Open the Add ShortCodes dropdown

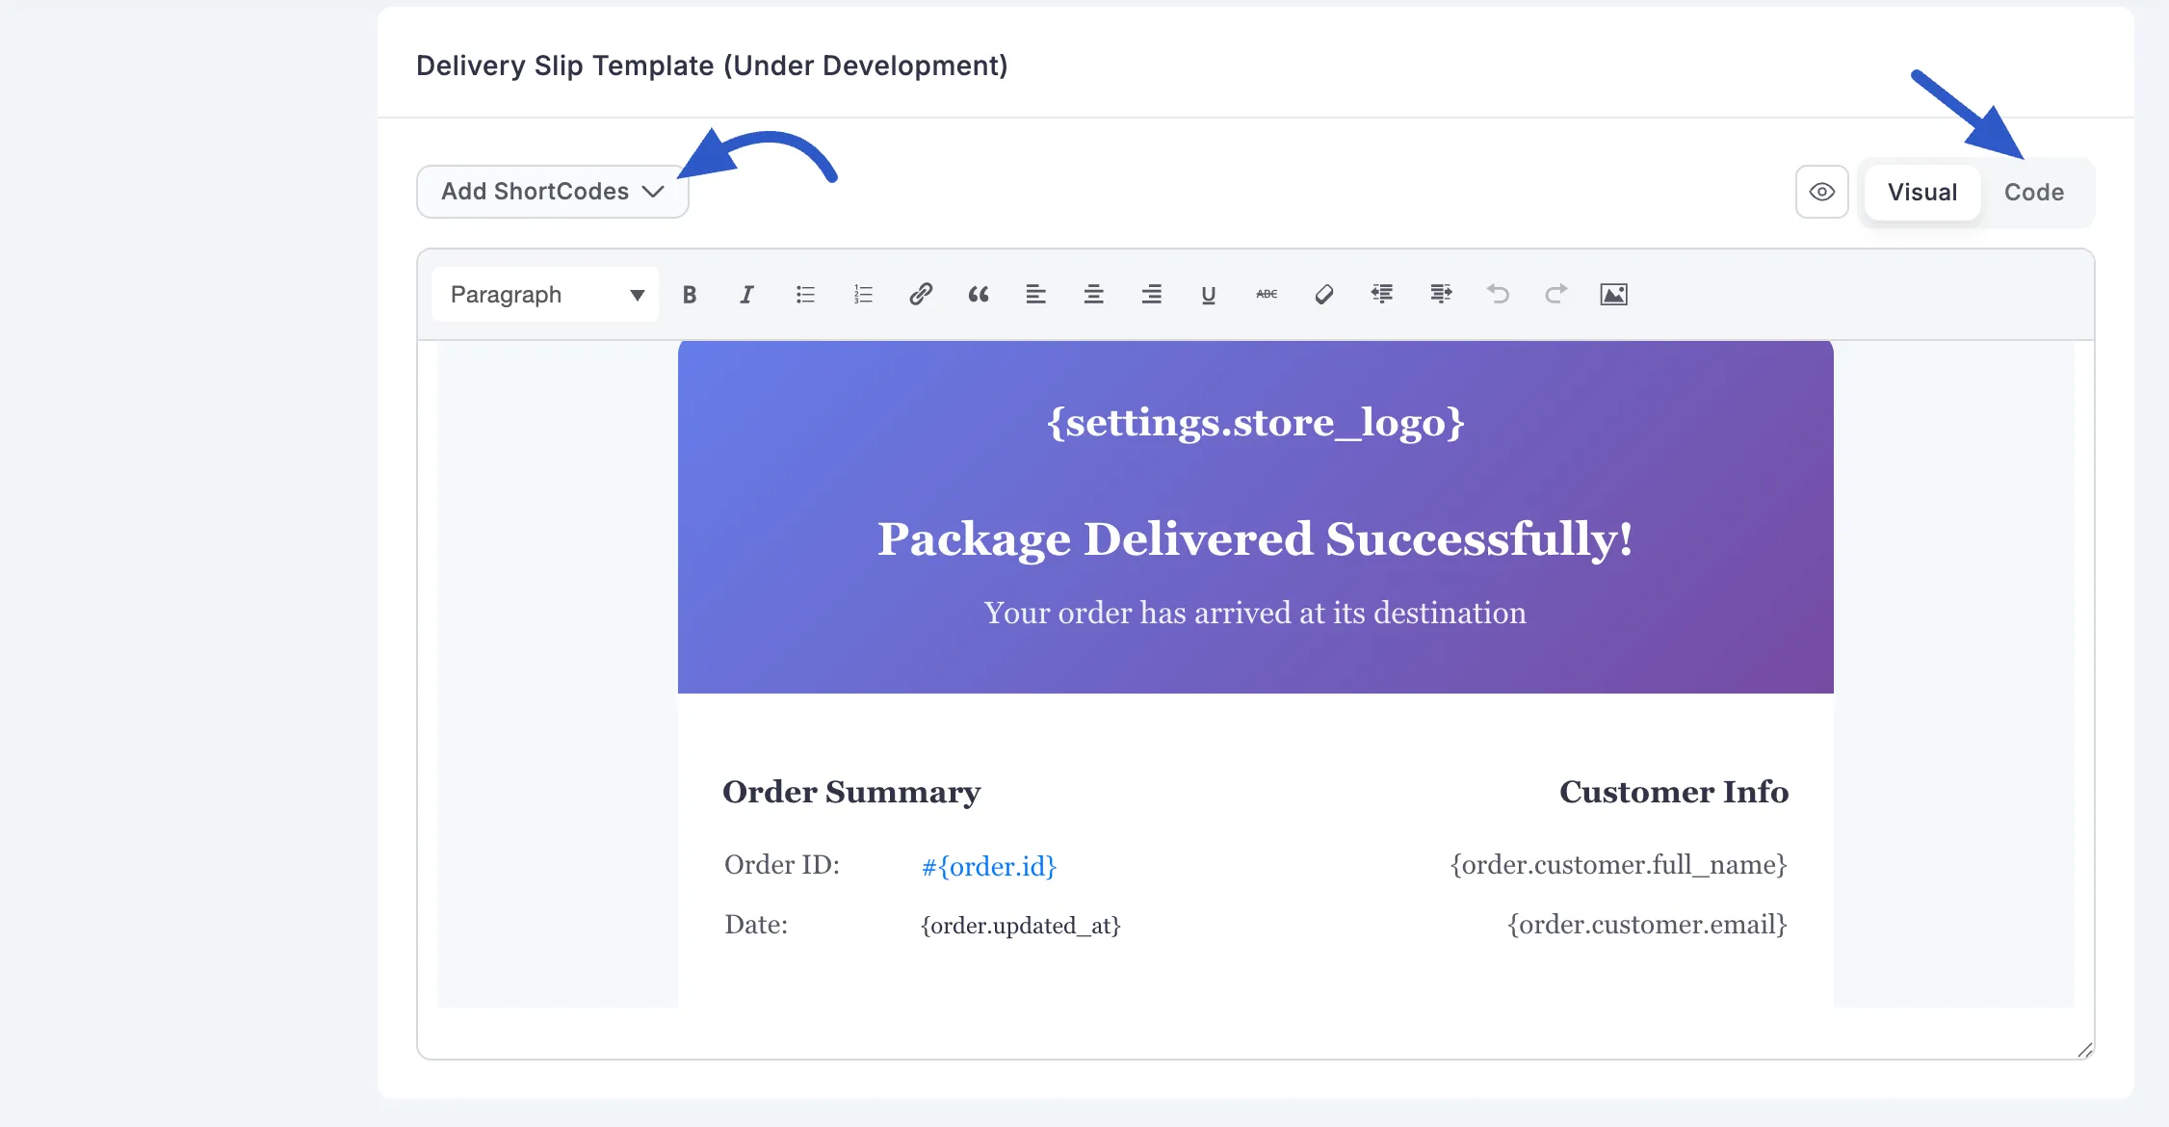pyautogui.click(x=552, y=192)
